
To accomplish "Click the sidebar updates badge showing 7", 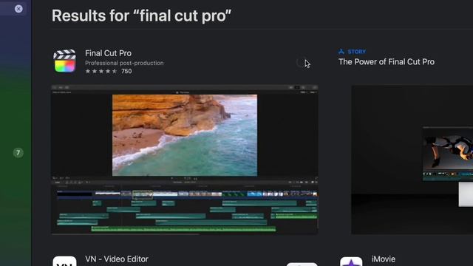I will pyautogui.click(x=18, y=153).
